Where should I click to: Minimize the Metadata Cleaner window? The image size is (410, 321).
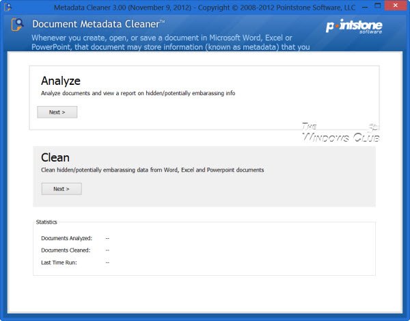click(365, 7)
